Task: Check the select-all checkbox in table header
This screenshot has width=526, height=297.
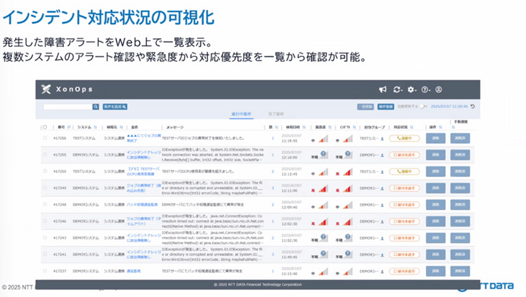Action: (x=44, y=127)
